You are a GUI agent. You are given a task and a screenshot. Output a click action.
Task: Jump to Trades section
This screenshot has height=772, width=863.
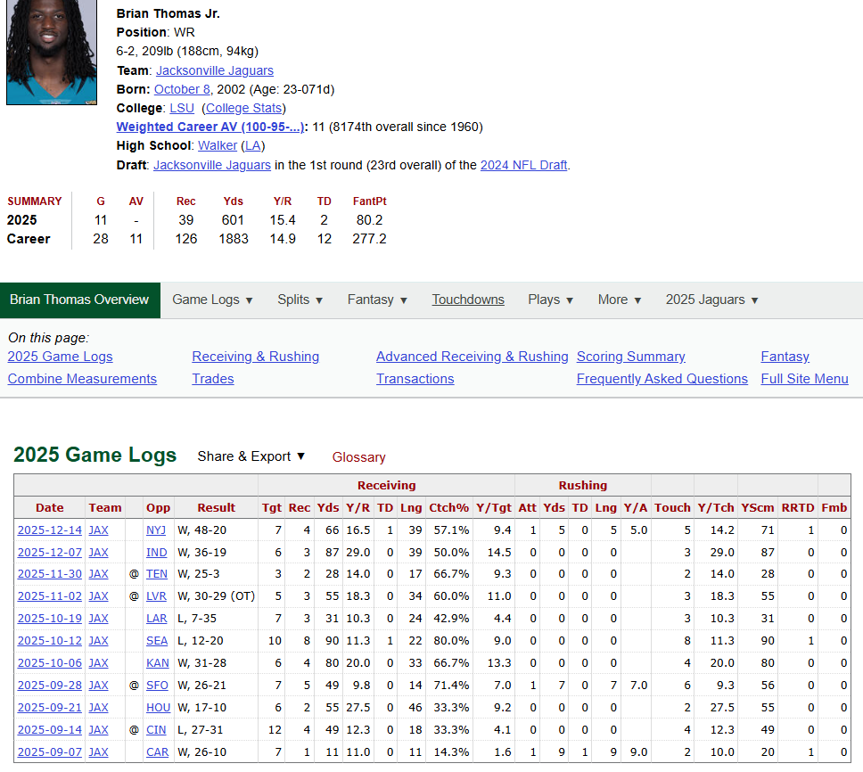point(213,379)
